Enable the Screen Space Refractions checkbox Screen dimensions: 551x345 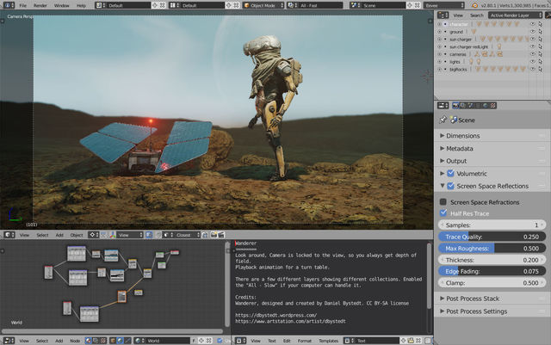coord(444,201)
